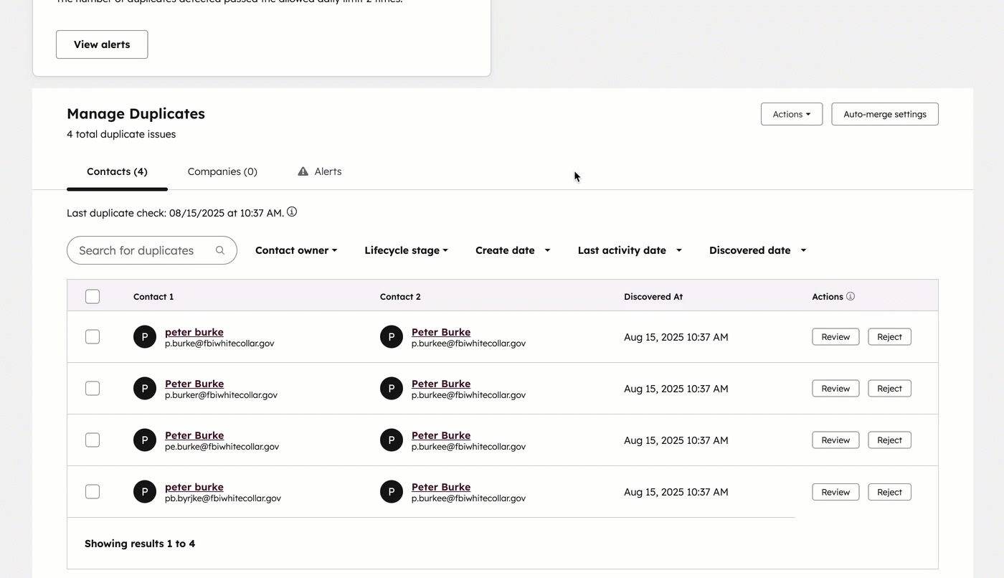The height and width of the screenshot is (578, 1004).
Task: Select the checkbox on the last duplicate row
Action: click(92, 491)
